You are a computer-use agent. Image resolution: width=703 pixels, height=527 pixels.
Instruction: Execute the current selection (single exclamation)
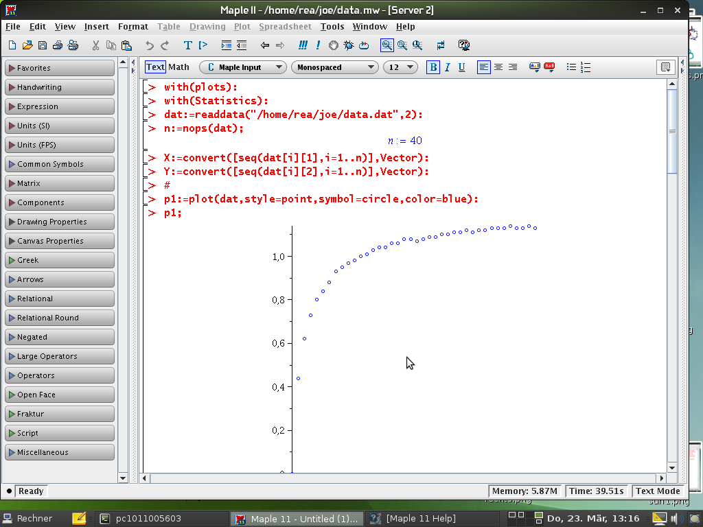pyautogui.click(x=318, y=45)
